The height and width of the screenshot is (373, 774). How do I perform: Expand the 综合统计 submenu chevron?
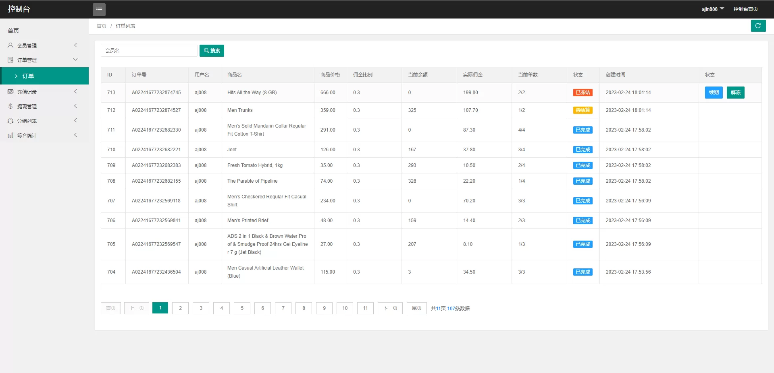point(75,135)
